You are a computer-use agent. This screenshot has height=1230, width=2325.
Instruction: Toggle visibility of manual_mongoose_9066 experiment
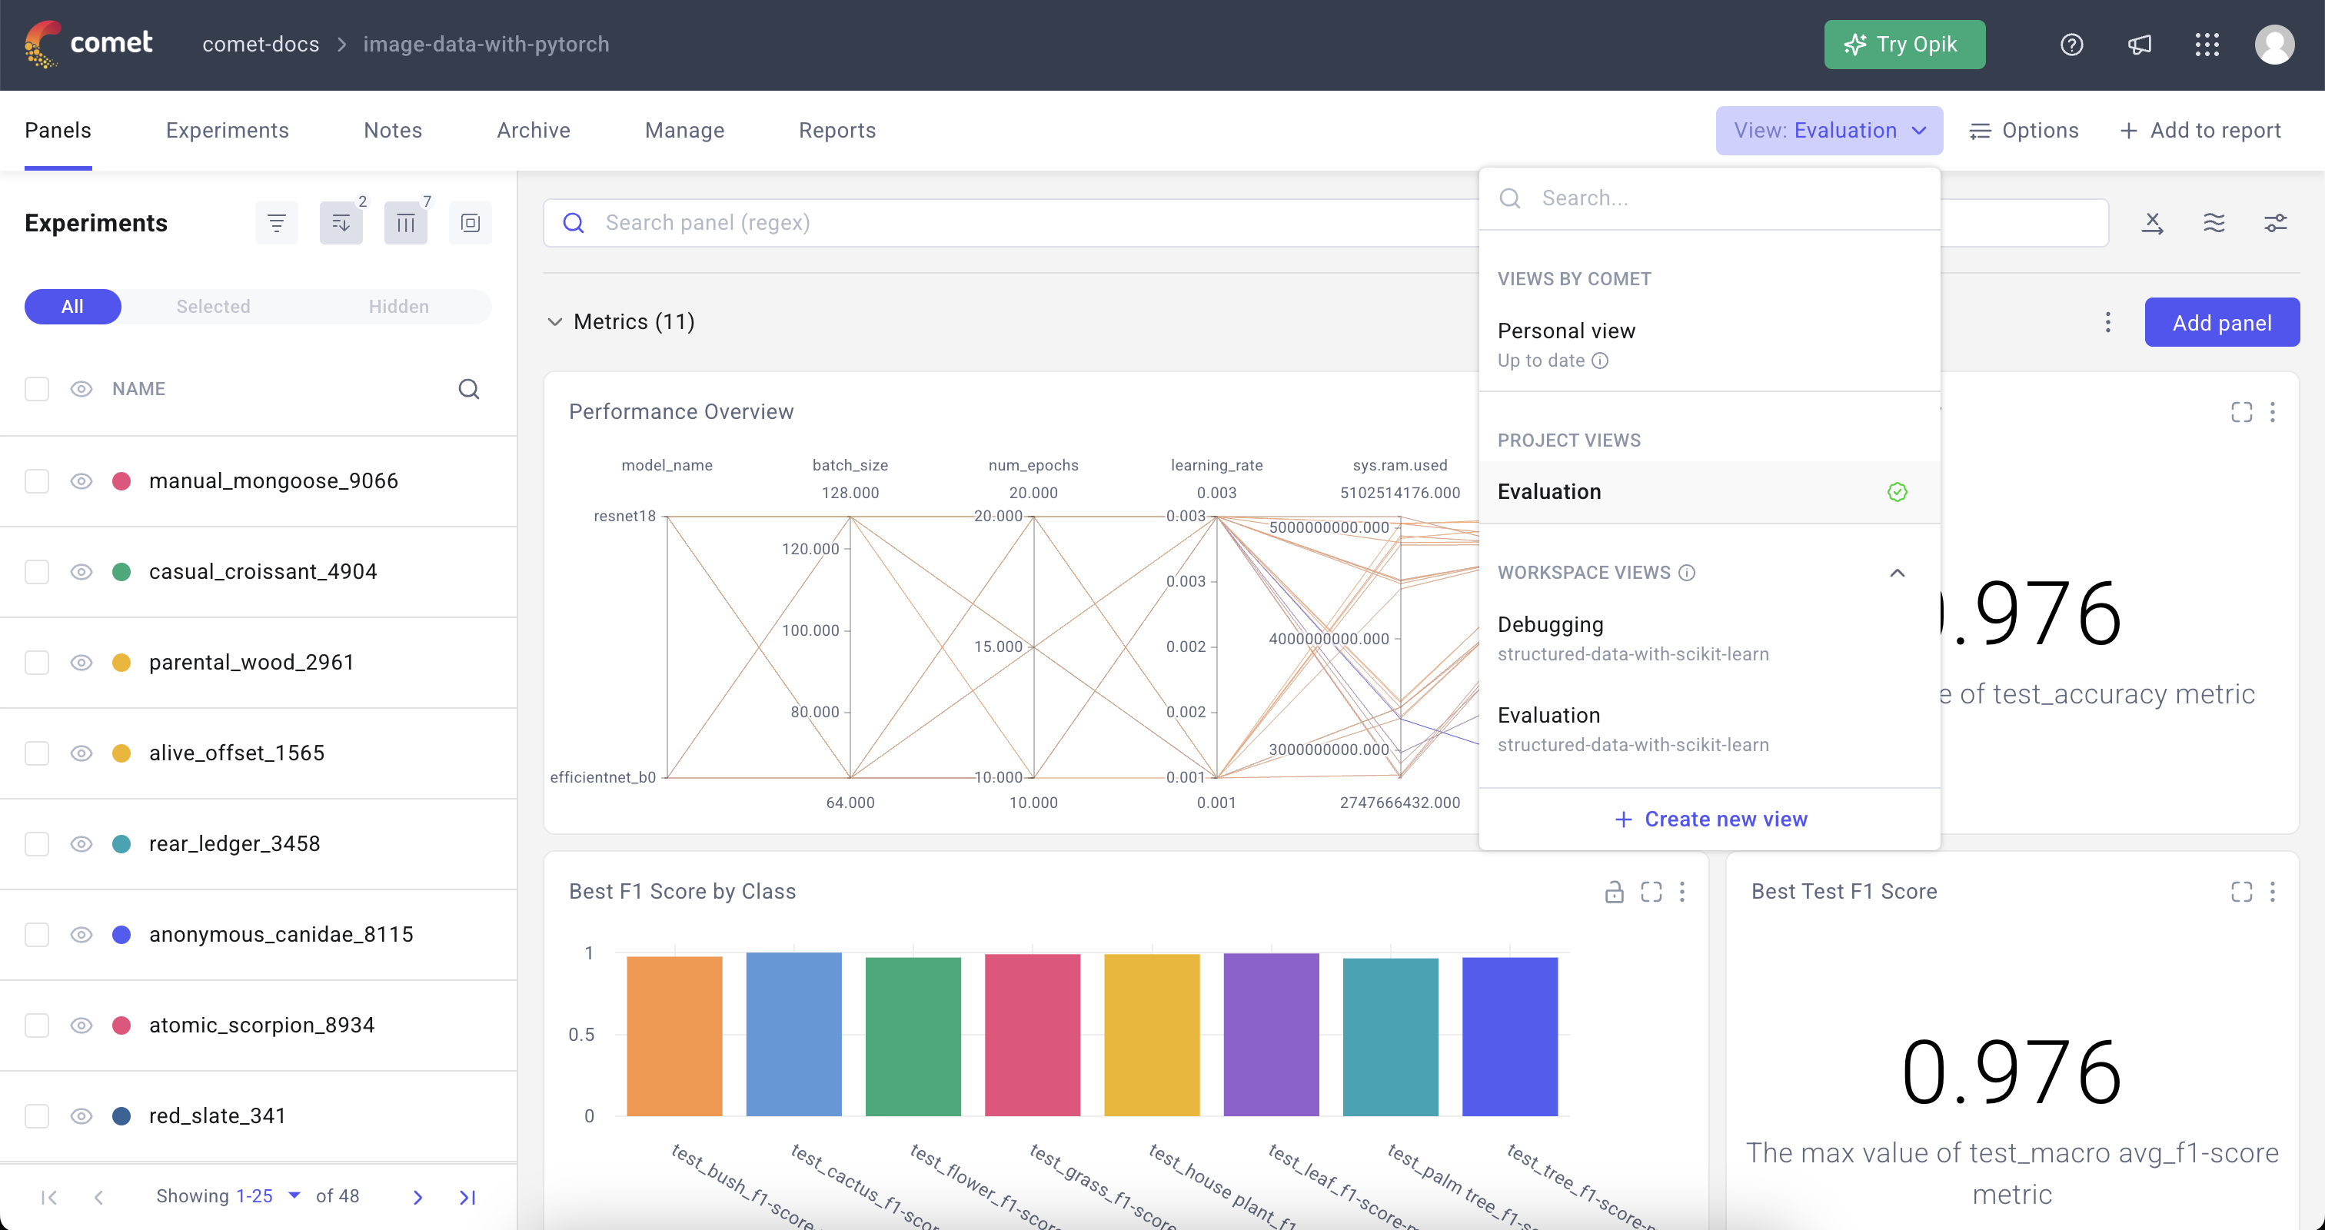click(80, 481)
